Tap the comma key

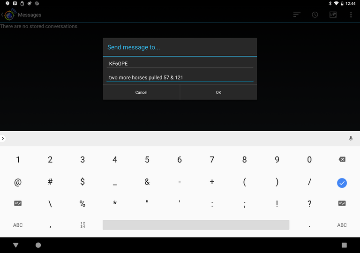click(x=50, y=226)
